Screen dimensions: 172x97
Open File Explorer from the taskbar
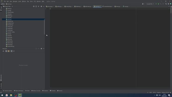(x=11, y=95)
